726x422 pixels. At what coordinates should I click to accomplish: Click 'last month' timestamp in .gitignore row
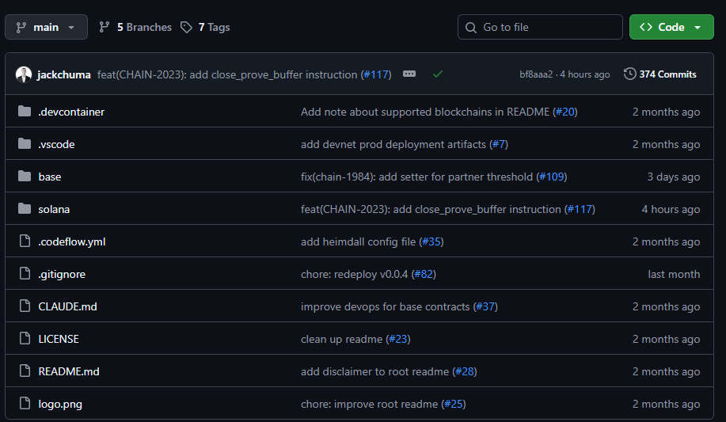[674, 274]
